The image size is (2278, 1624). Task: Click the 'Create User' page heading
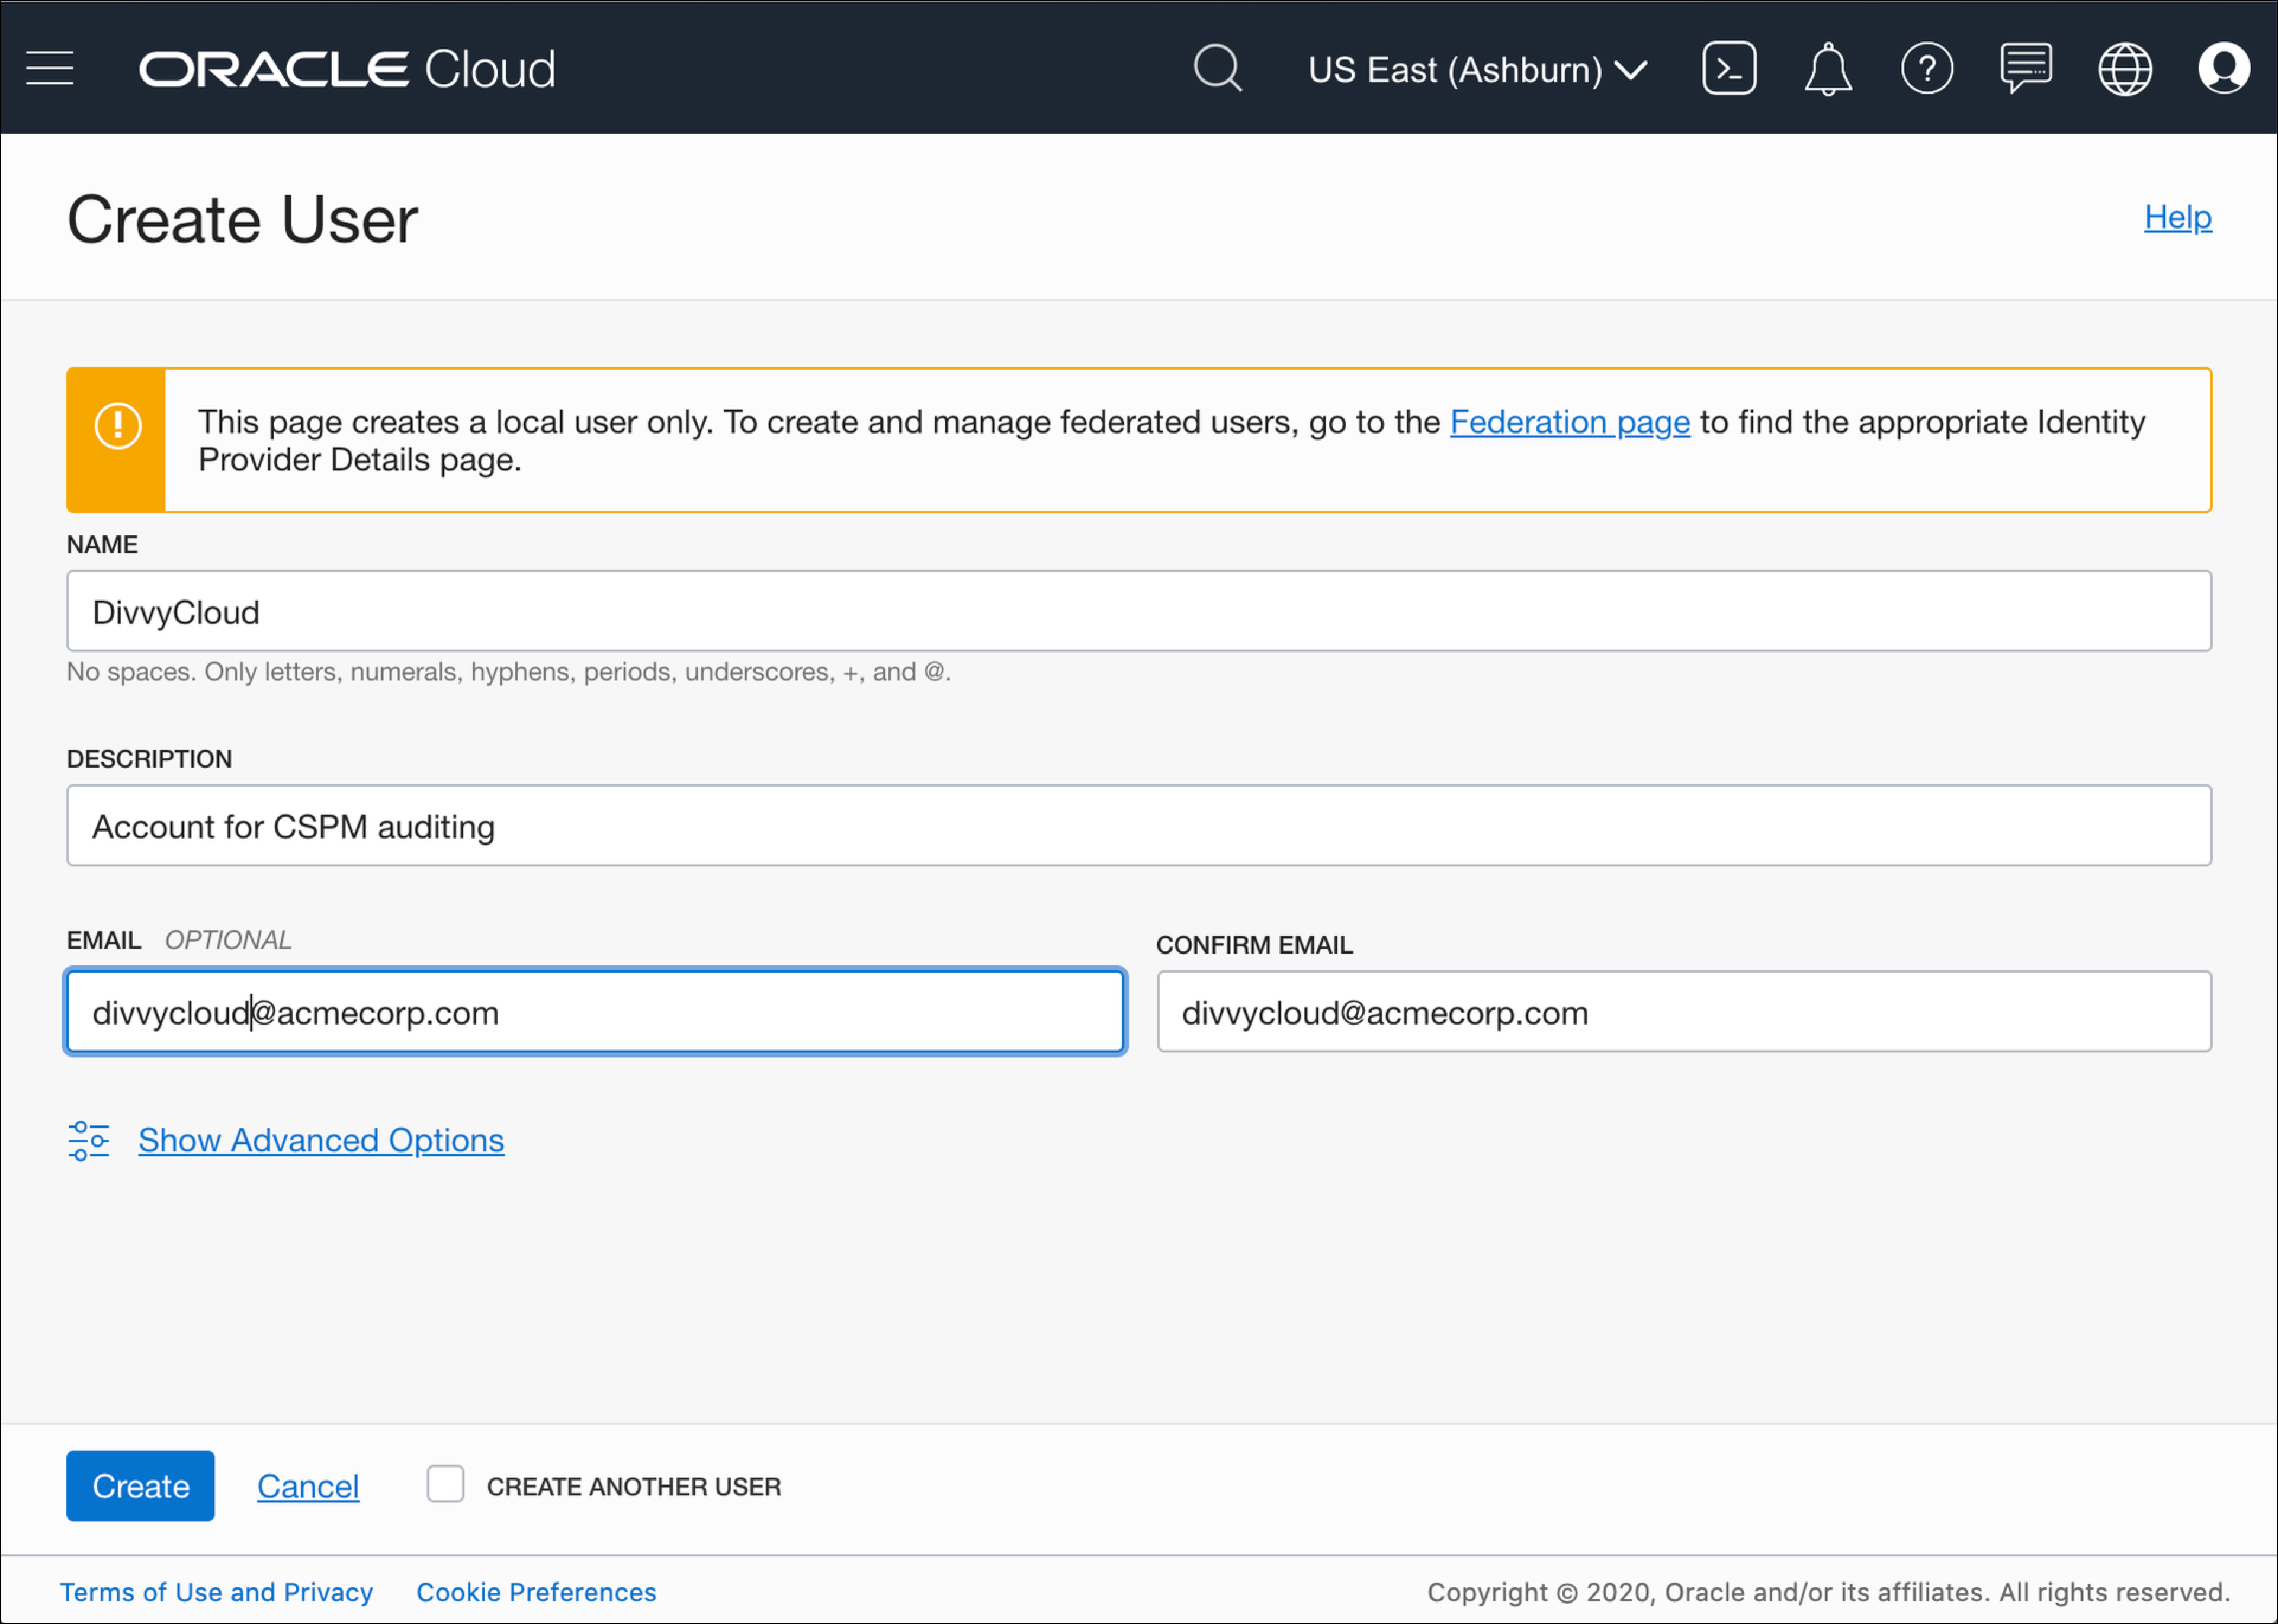coord(242,219)
